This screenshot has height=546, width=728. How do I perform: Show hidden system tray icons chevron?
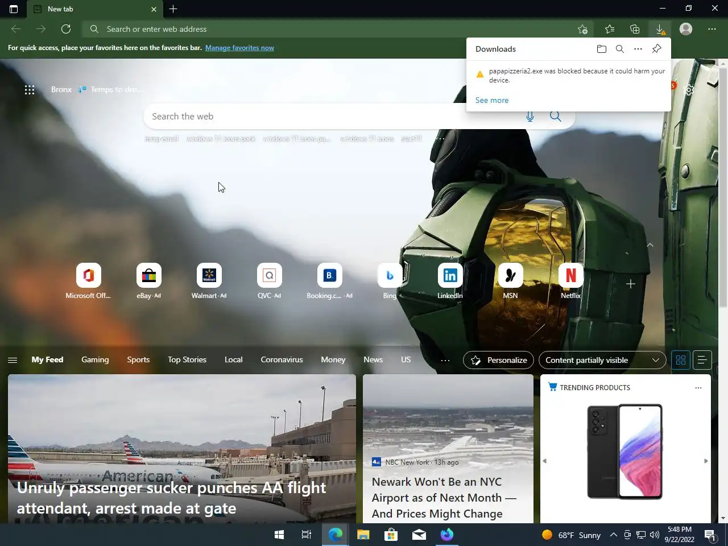[613, 535]
